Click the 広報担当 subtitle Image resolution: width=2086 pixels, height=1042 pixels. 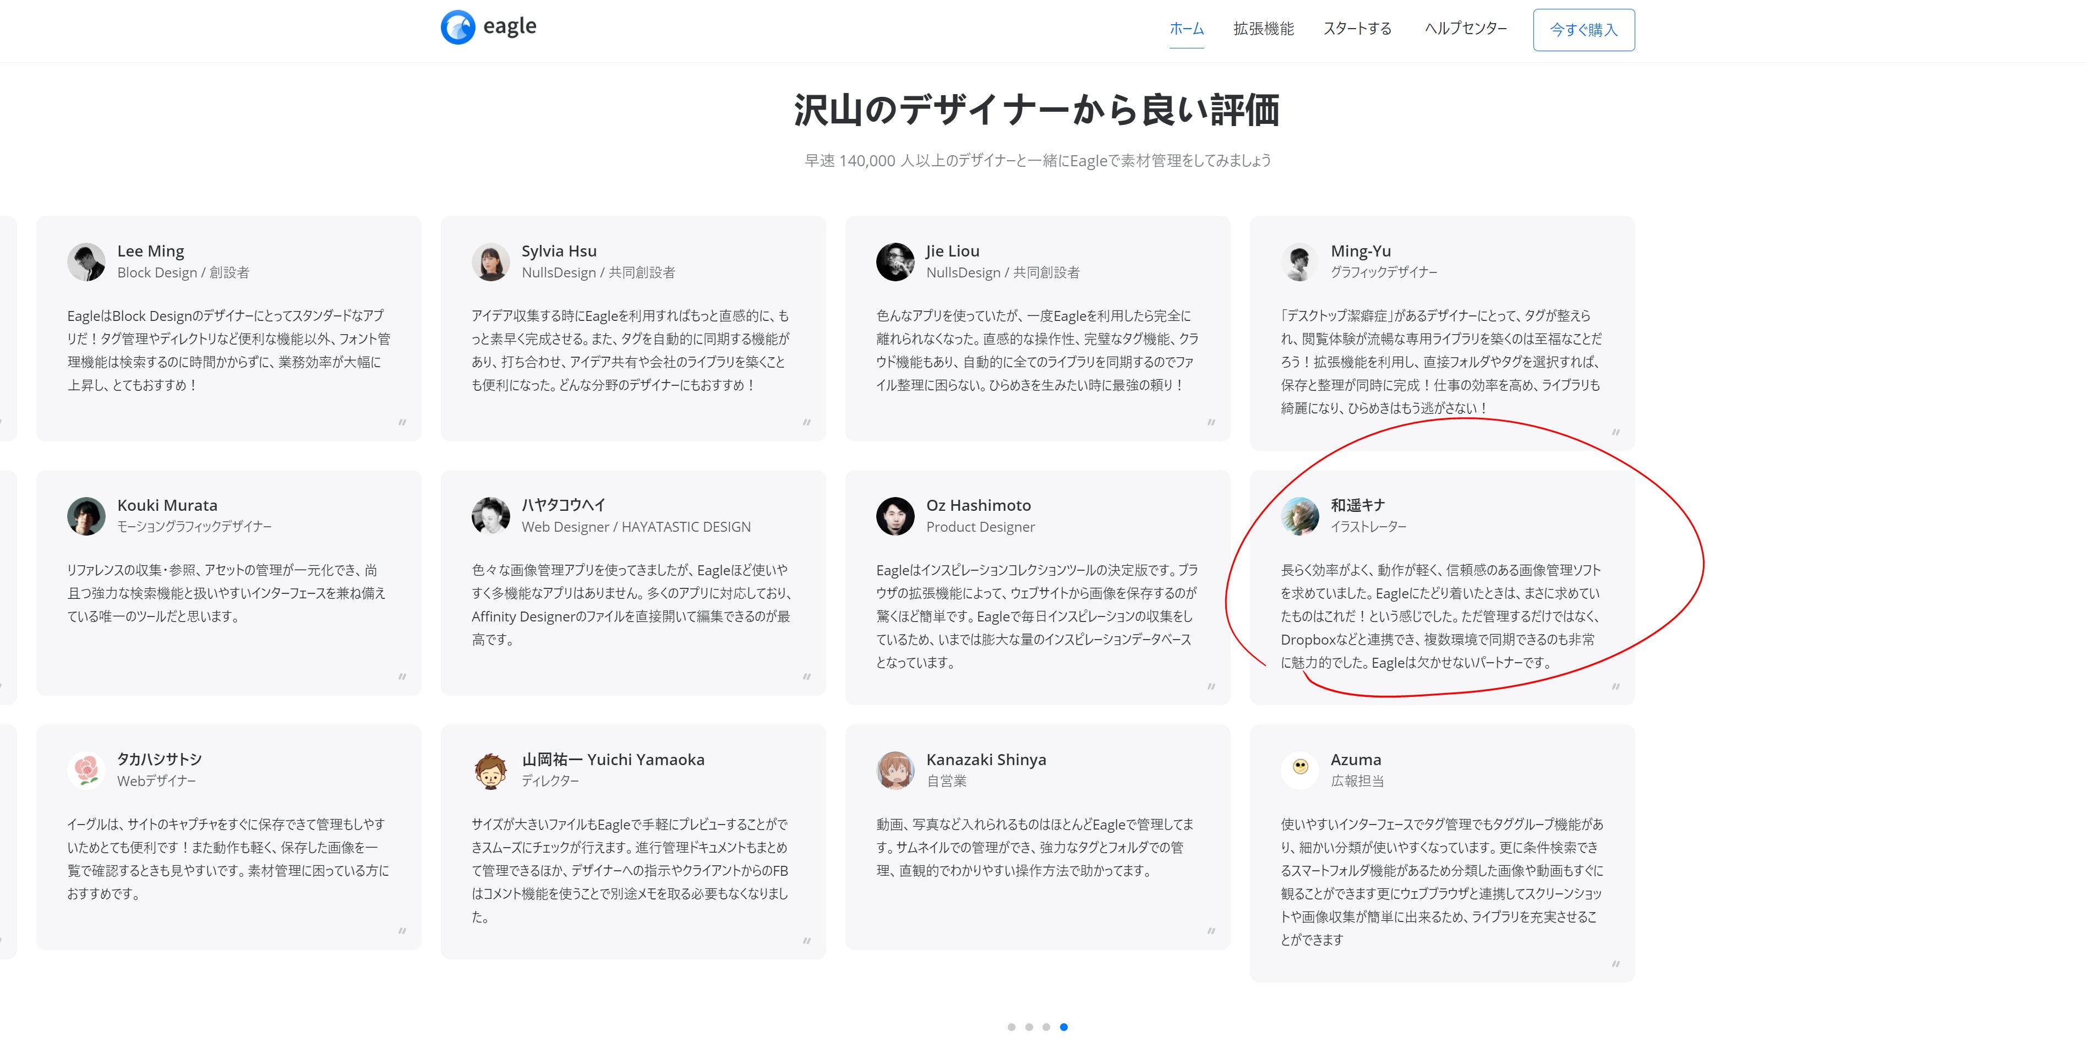[1357, 781]
